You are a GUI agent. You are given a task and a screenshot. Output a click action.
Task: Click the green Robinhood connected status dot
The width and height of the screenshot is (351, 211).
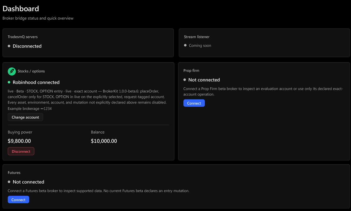(x=9, y=82)
